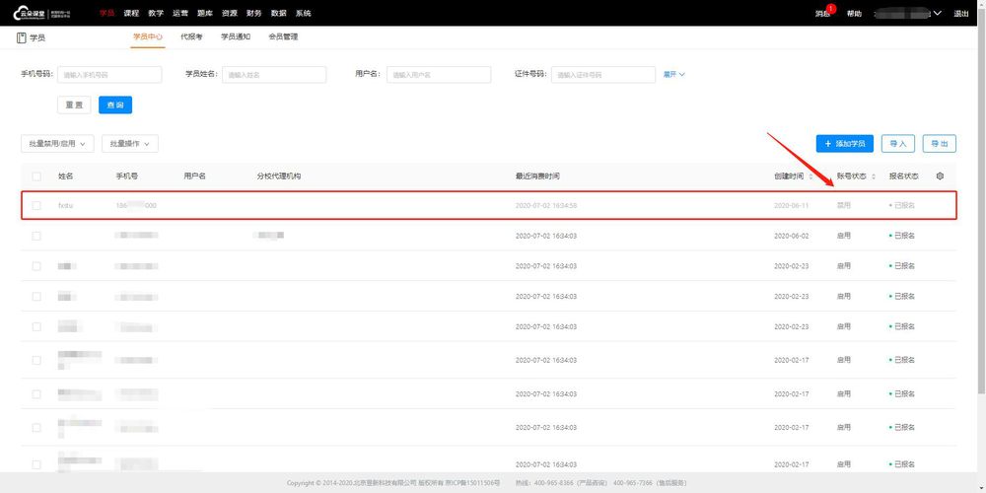
Task: Toggle the select-all header checkbox
Action: pos(36,176)
